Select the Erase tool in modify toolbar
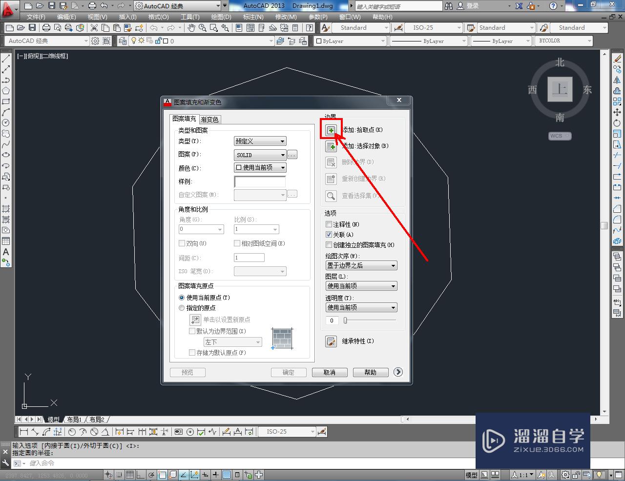 [617, 59]
